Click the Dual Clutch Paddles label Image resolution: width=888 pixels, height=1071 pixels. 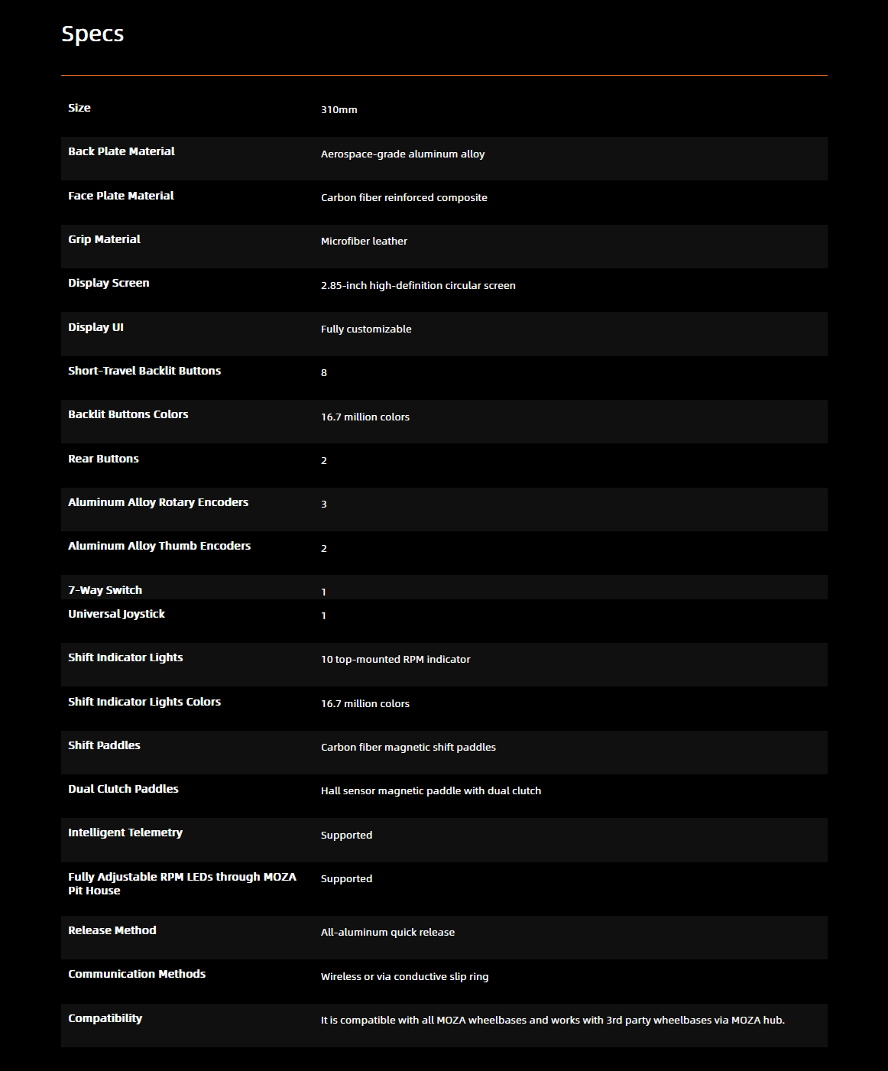coord(123,789)
